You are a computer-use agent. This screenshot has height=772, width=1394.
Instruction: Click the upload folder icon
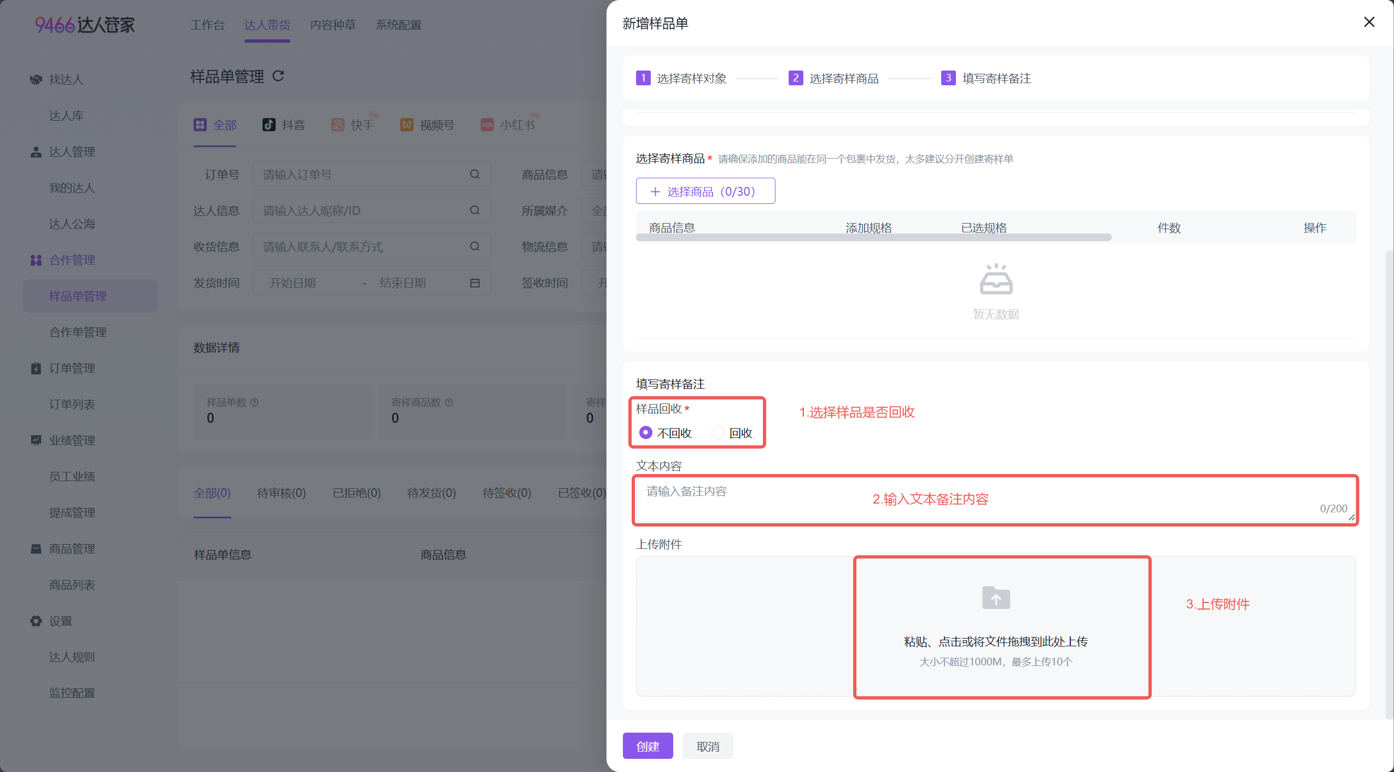(996, 598)
